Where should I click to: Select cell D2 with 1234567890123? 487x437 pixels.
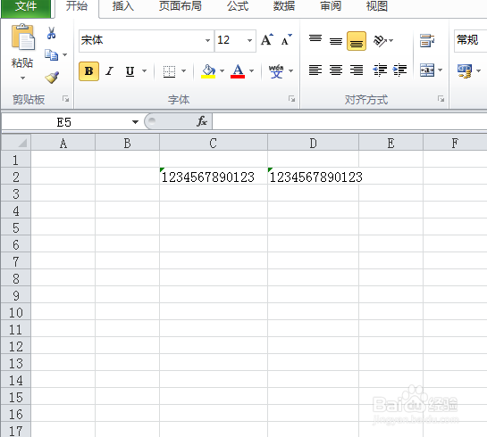313,177
